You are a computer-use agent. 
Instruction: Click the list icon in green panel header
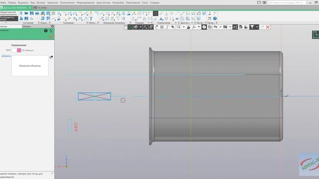click(51, 31)
